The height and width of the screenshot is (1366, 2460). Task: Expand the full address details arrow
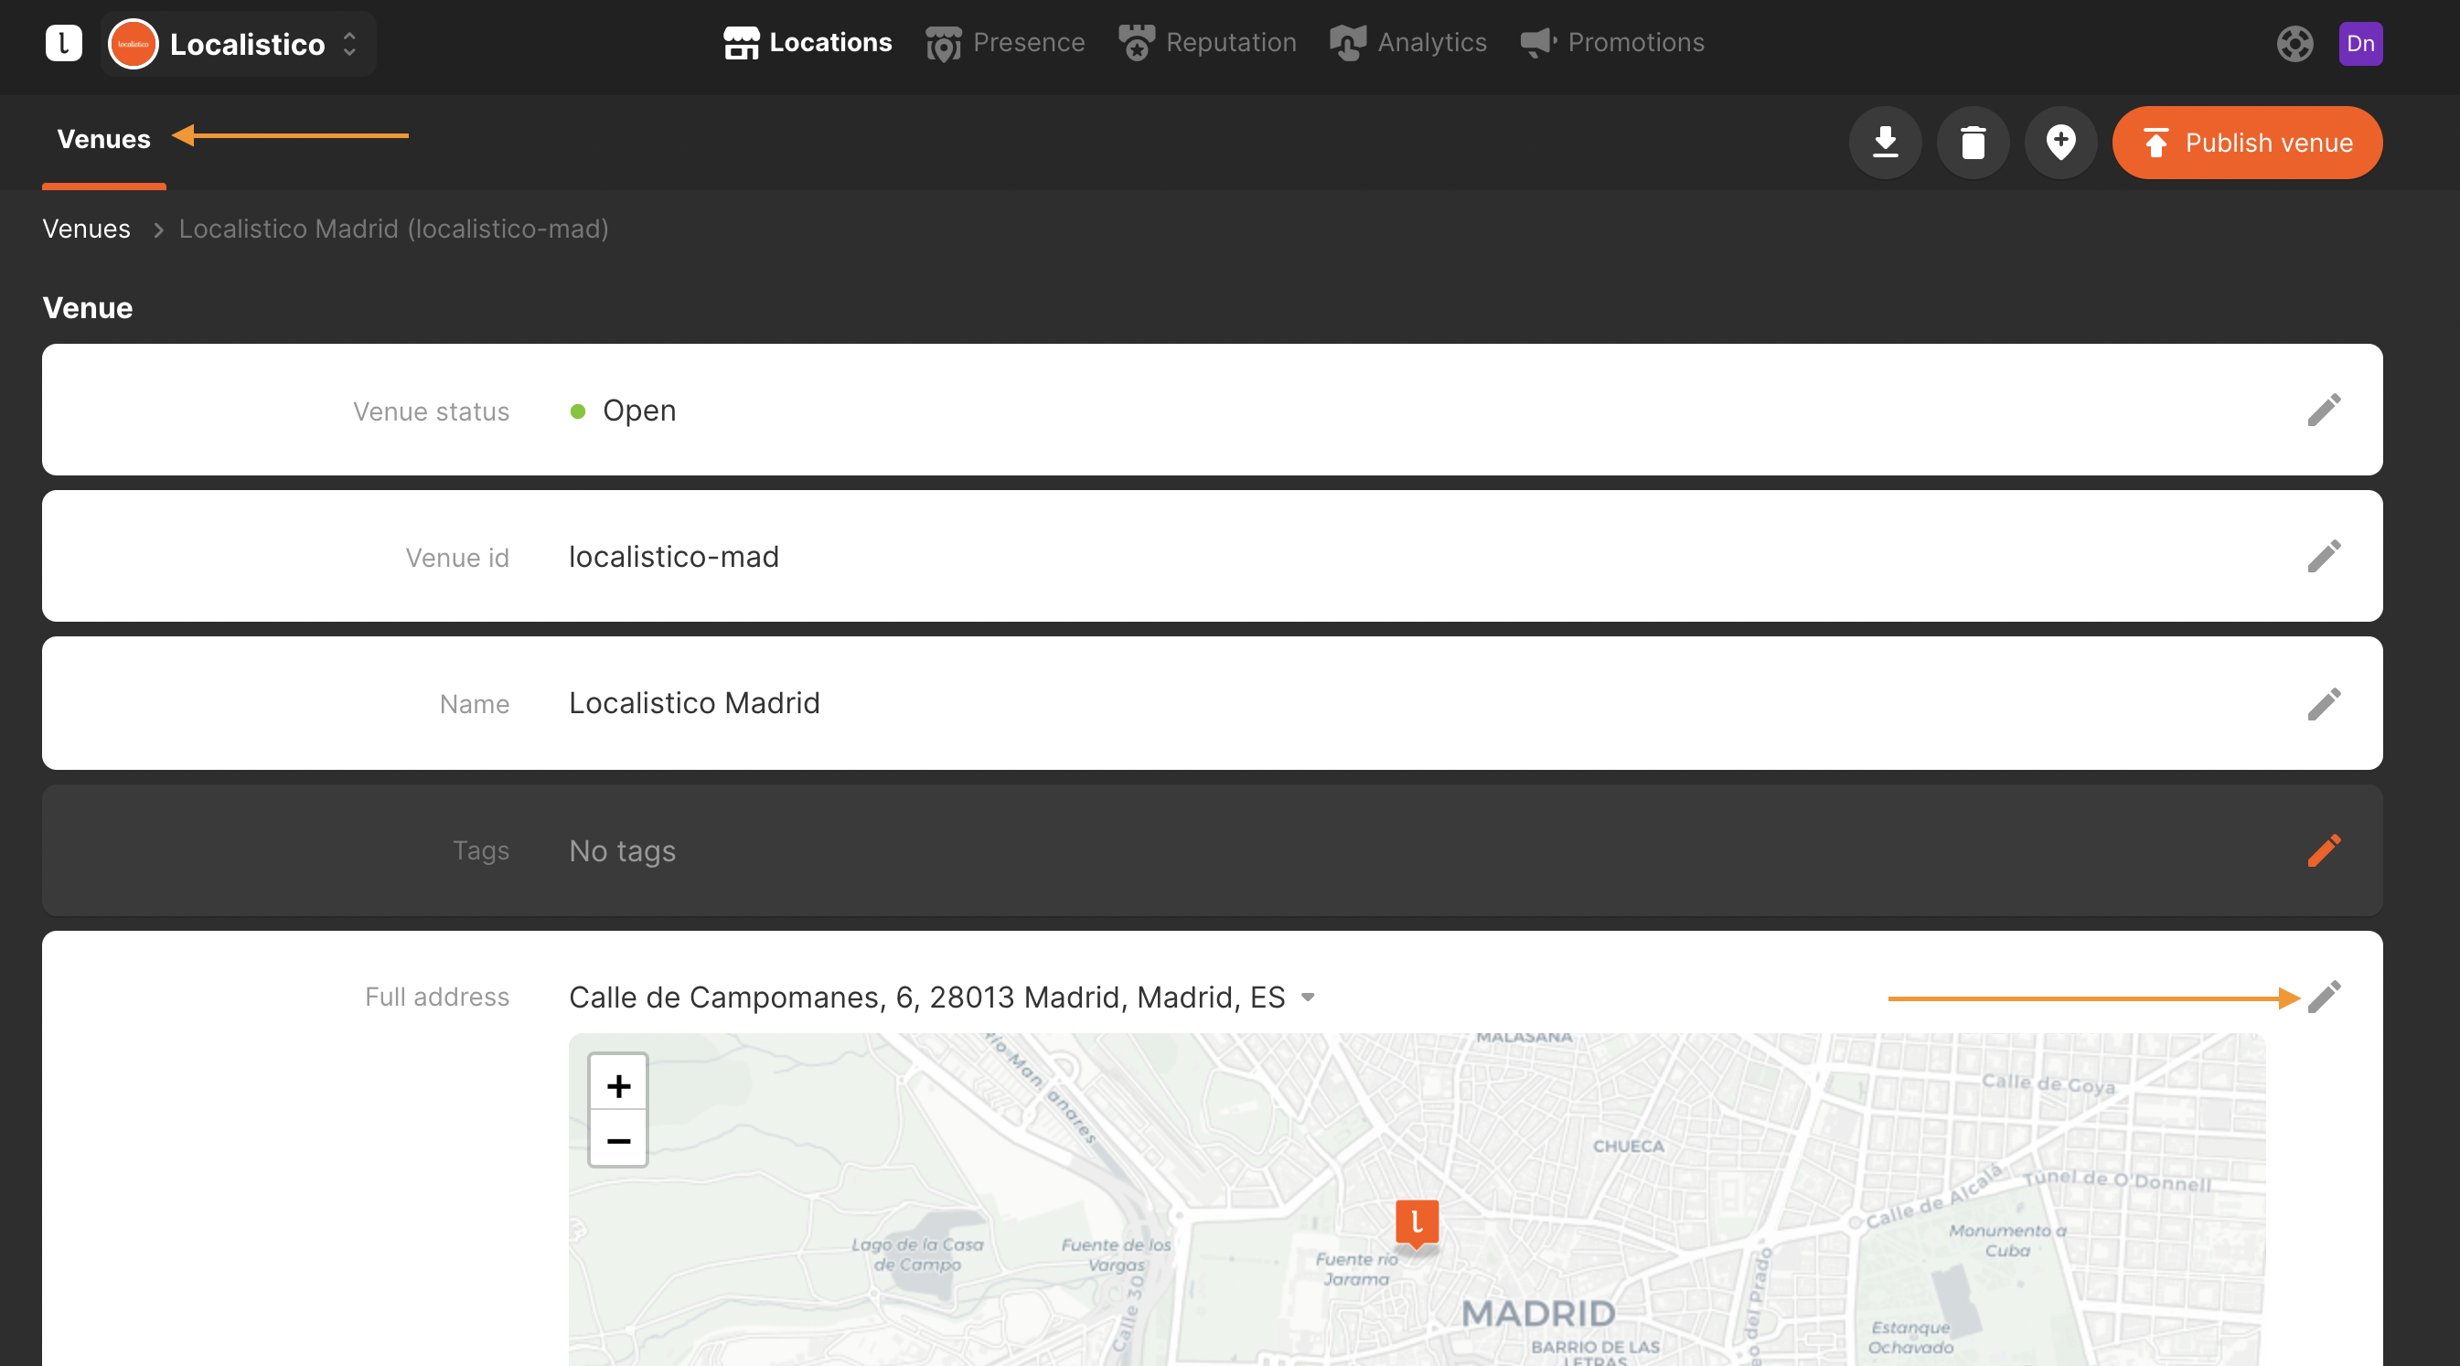pos(1309,998)
